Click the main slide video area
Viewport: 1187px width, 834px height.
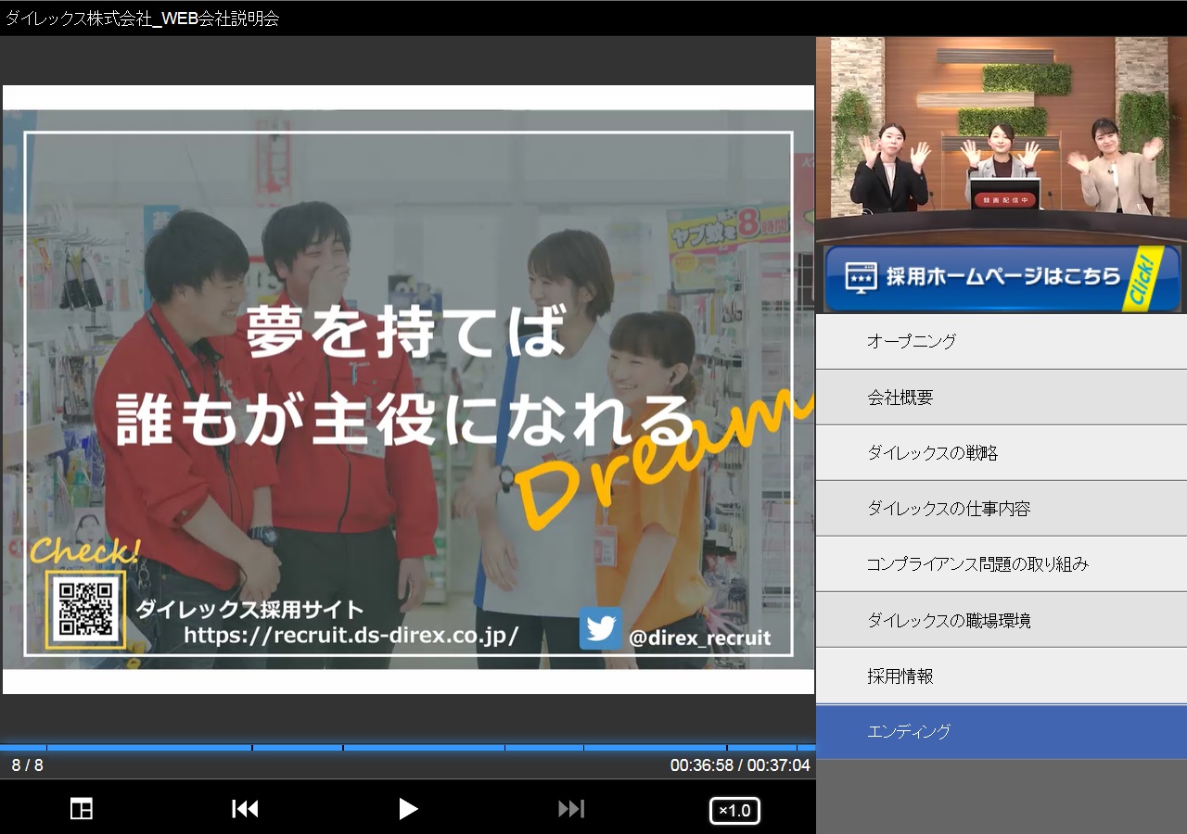pos(408,389)
